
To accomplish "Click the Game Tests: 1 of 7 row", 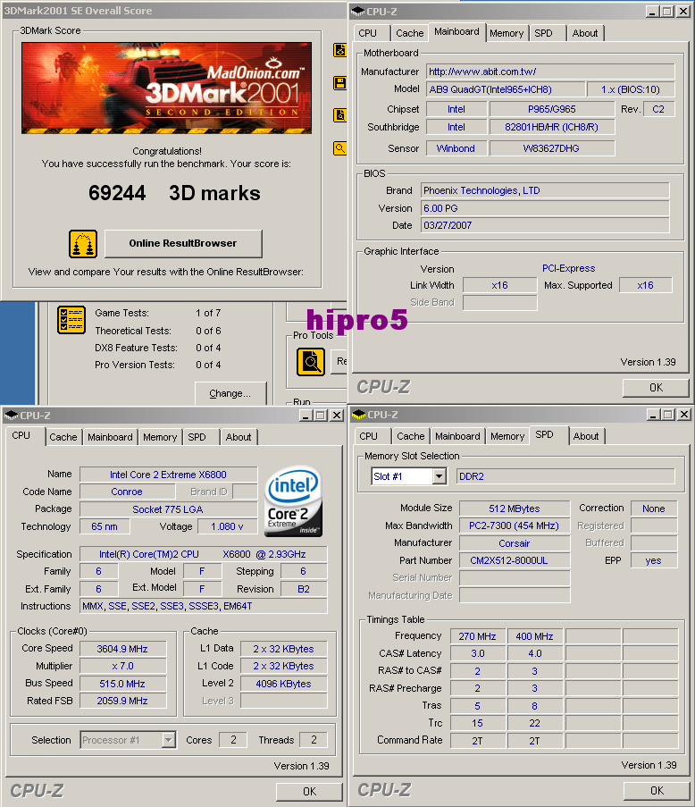I will 158,313.
